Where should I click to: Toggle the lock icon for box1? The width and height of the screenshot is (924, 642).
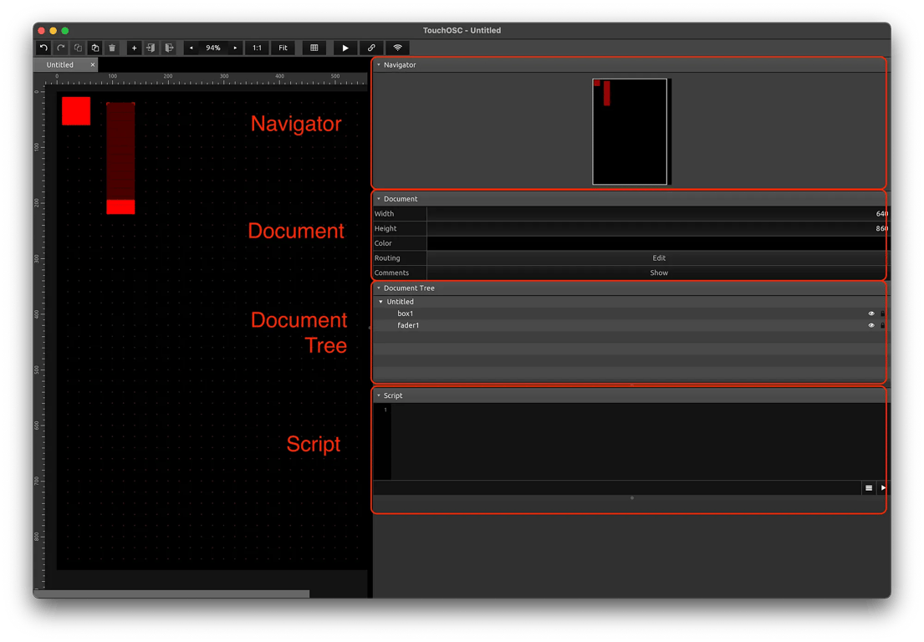(883, 313)
